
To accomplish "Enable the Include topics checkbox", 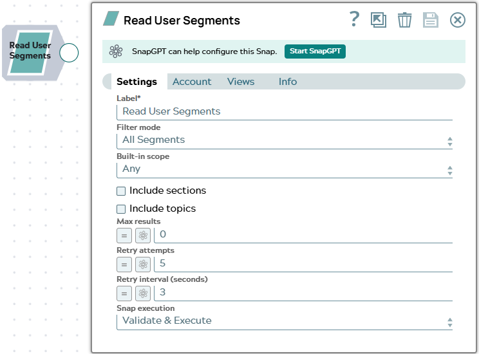I will (121, 209).
